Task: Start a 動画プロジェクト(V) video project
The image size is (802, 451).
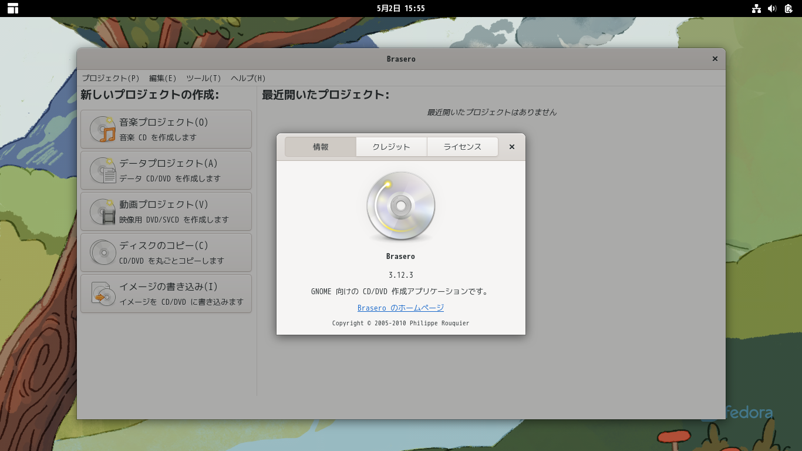Action: tap(166, 211)
